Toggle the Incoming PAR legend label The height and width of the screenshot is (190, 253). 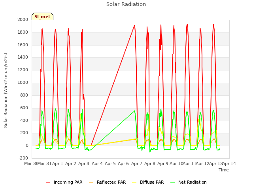[68, 182]
